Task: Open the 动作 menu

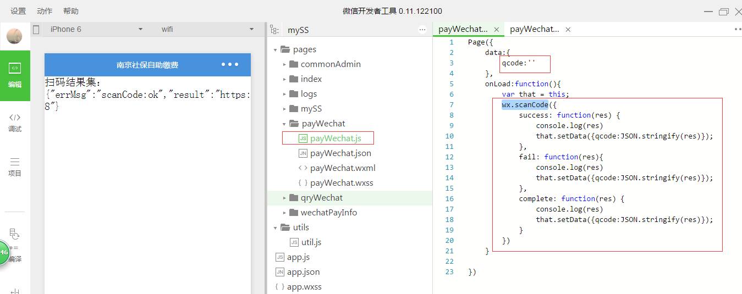Action: click(x=45, y=11)
